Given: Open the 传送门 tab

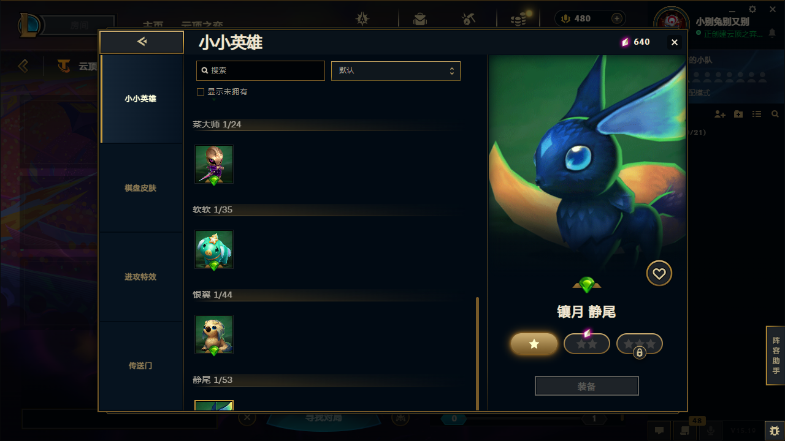Looking at the screenshot, I should click(140, 366).
